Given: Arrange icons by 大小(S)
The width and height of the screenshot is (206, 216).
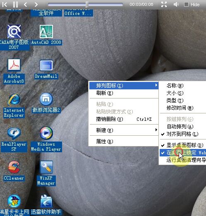Looking at the screenshot, I should point(183,93).
